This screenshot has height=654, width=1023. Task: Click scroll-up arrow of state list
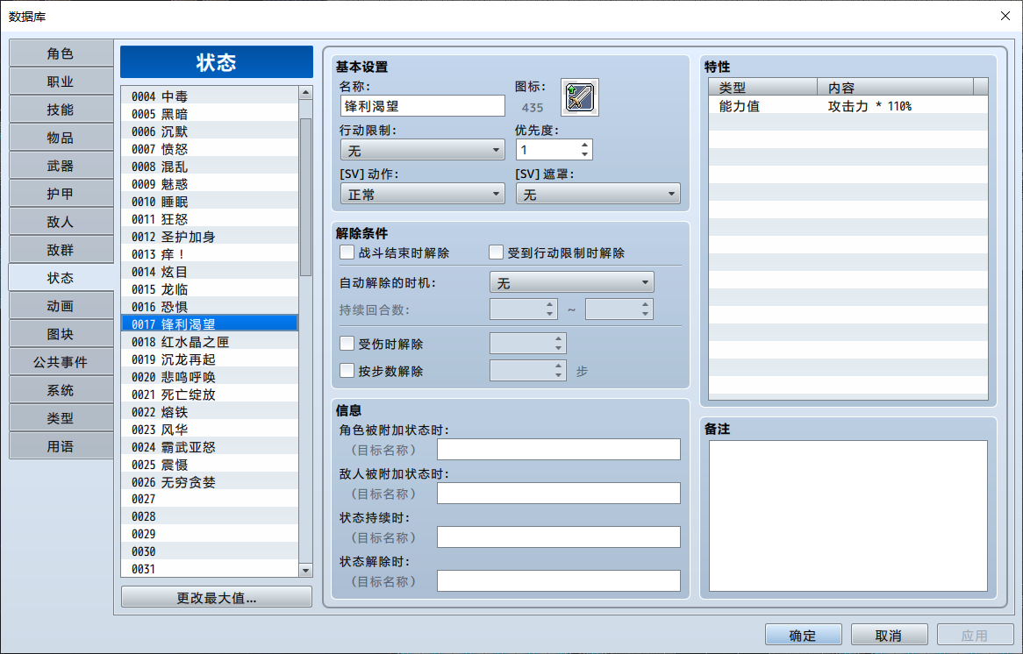[x=305, y=93]
